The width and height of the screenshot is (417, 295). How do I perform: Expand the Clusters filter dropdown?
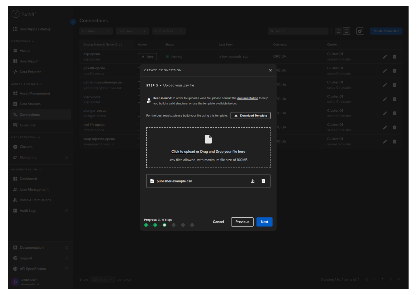coord(96,31)
